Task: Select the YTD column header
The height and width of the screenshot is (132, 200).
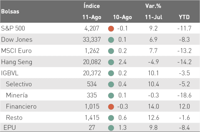Action: coord(184,17)
